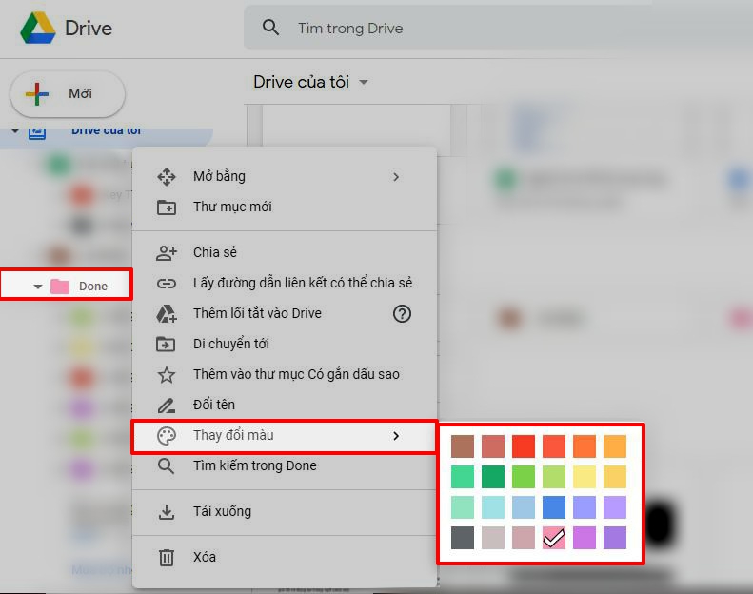
Task: Click the Mới button
Action: tap(68, 94)
